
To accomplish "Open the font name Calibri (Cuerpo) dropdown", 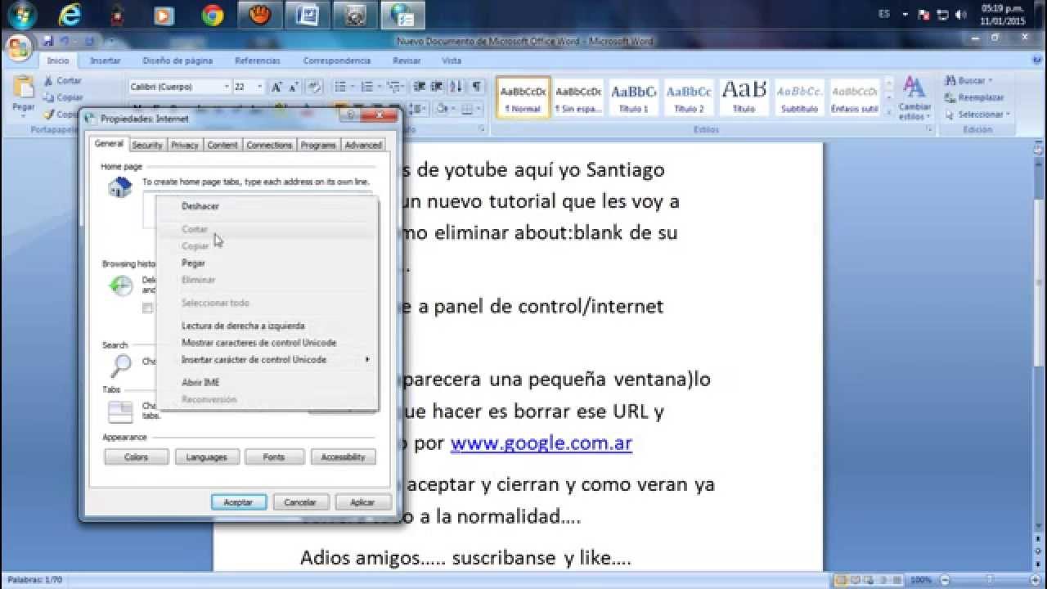I will 227,87.
